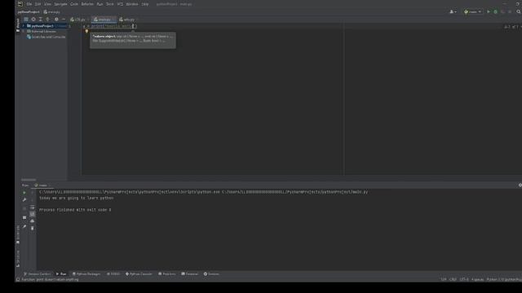The height and width of the screenshot is (293, 522).
Task: Open the user account dropdown
Action: (x=453, y=11)
